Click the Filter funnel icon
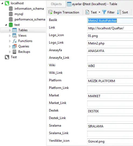The width and height of the screenshot is (133, 146). (x=104, y=12)
